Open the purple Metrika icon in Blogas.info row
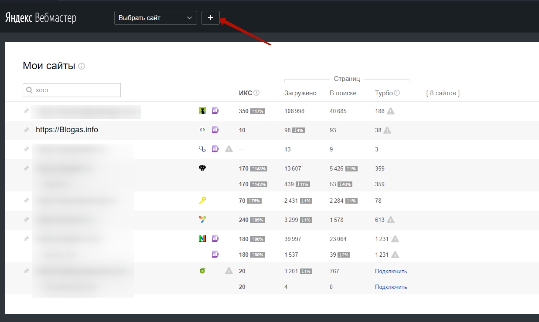The height and width of the screenshot is (322, 539). point(215,130)
